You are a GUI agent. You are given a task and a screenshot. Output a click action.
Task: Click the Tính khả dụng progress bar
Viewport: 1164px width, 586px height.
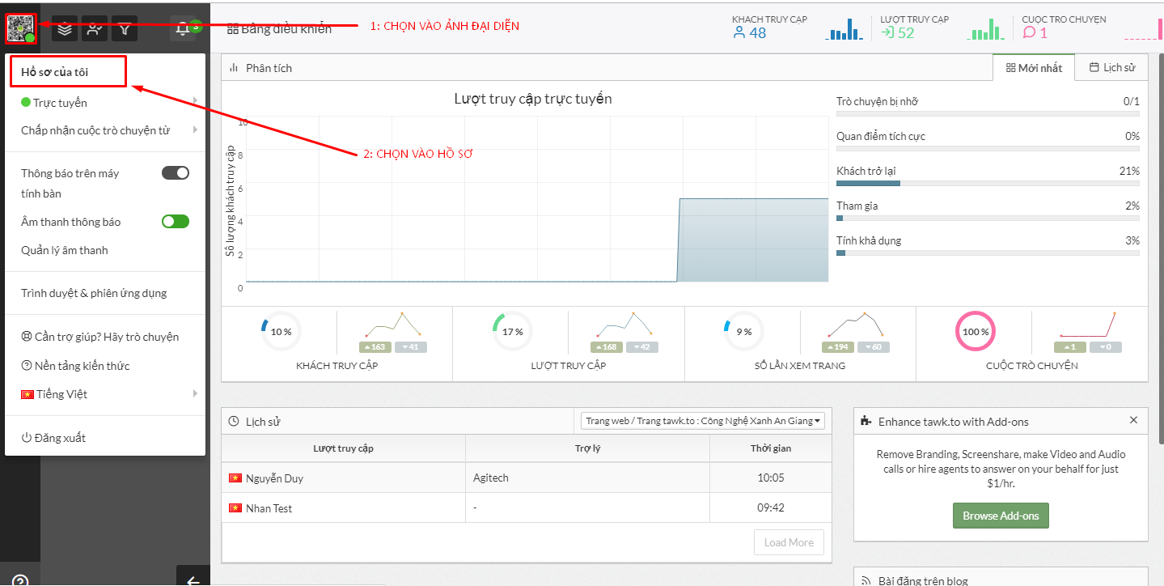click(x=988, y=253)
